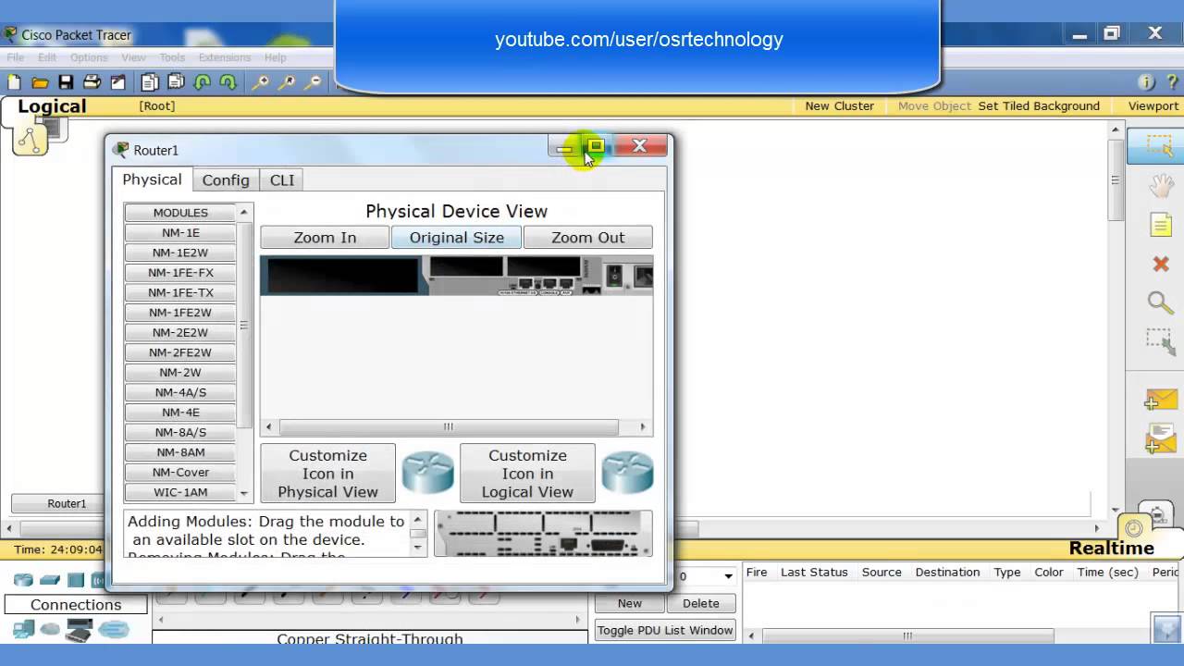This screenshot has width=1184, height=666.
Task: Select the NM-1FE-TX module
Action: [180, 292]
